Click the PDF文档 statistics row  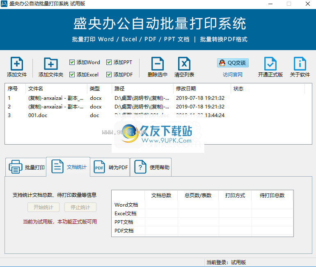(x=202, y=231)
